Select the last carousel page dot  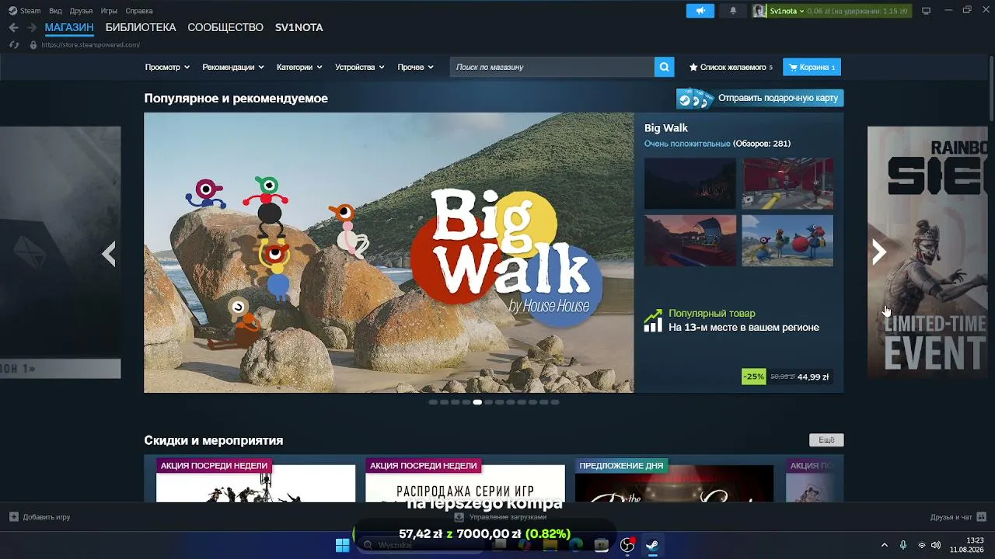coord(555,402)
